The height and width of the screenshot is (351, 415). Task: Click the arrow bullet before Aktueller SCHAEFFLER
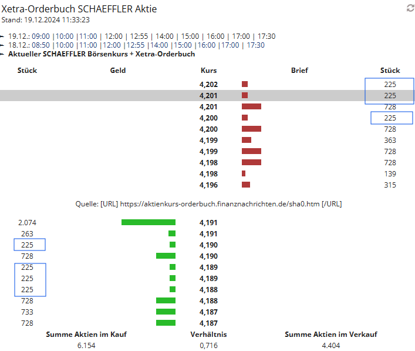3,54
